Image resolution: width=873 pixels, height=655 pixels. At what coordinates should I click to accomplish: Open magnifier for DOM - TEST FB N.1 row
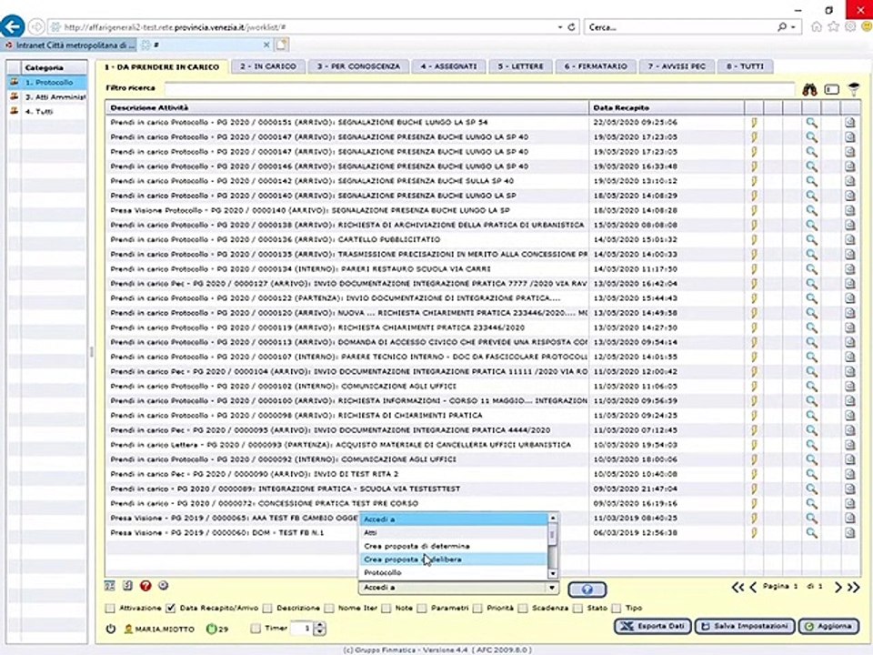811,533
